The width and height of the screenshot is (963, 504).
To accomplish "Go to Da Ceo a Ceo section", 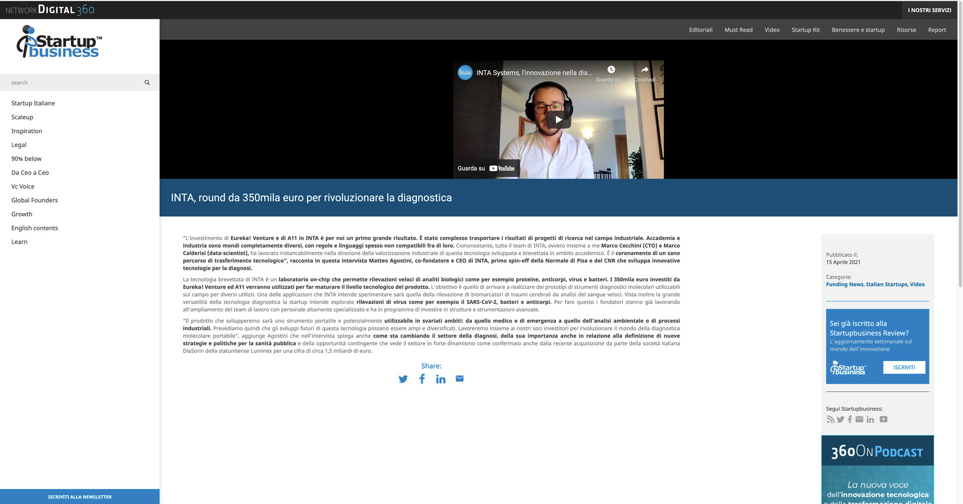I will [x=30, y=173].
